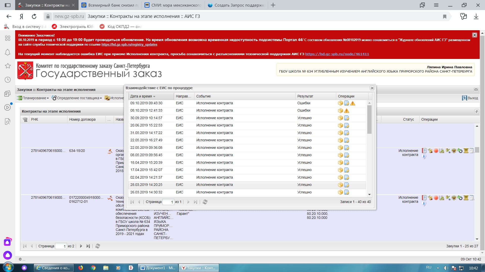Image resolution: width=485 pixels, height=272 pixels.
Task: Sort by Дата и время column arrow
Action: 154,96
